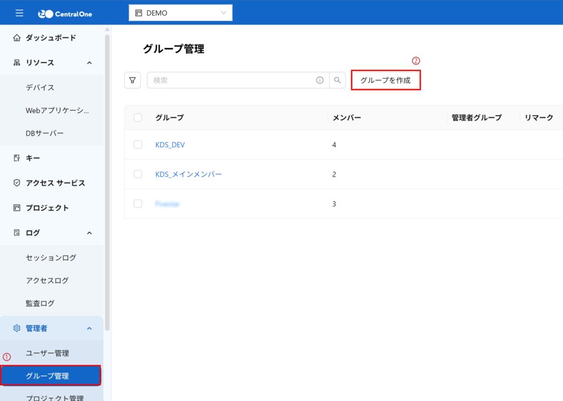Check the KDS_メインメンバー row checkbox
The image size is (563, 401).
coord(138,174)
